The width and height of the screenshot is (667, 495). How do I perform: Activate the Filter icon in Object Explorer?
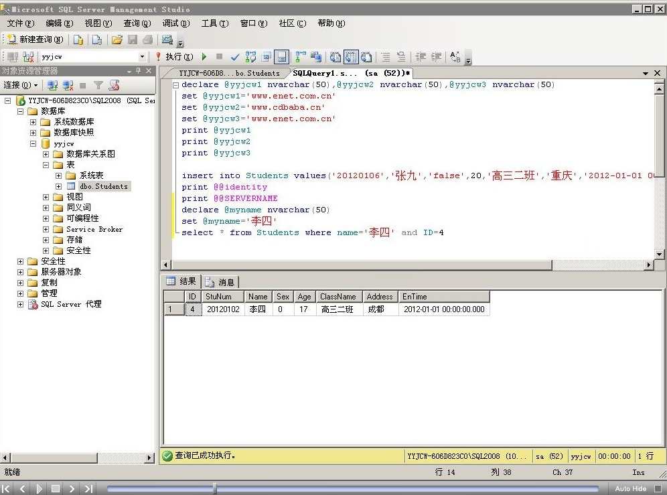pos(98,84)
